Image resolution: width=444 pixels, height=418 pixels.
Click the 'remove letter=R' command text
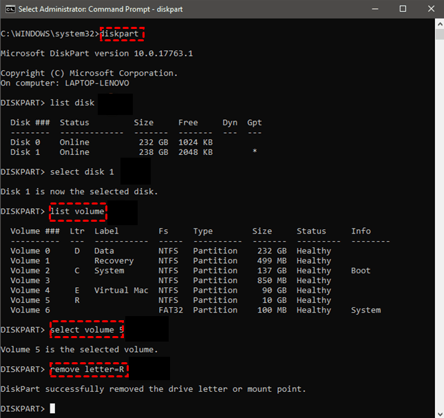87,370
